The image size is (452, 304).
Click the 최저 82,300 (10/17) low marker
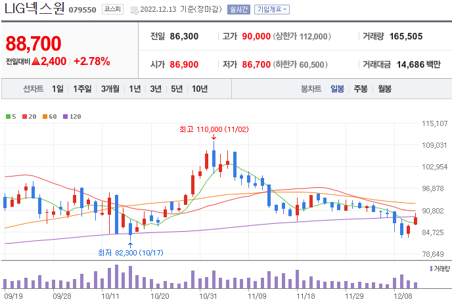[131, 253]
